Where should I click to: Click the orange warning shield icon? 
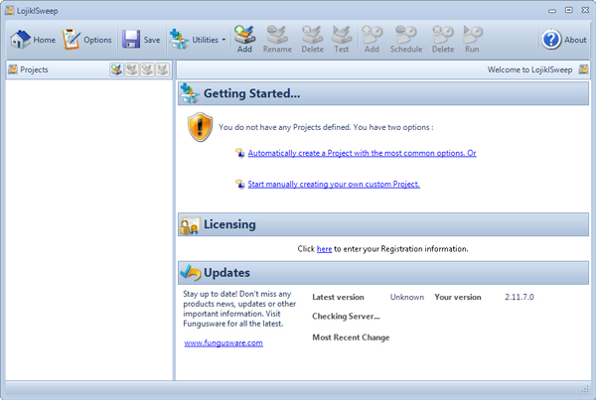[200, 127]
